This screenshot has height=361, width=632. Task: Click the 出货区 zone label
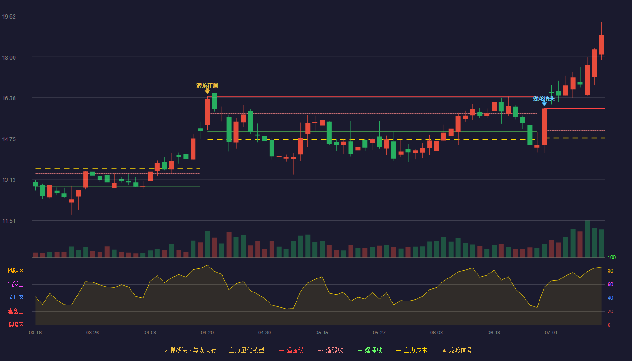(15, 284)
